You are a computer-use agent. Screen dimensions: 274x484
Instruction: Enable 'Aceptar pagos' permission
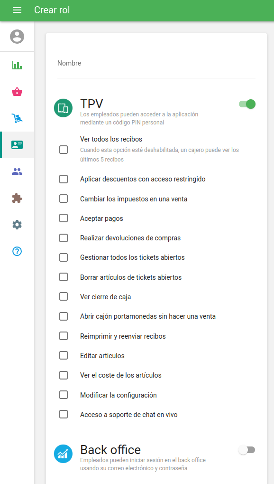63,218
